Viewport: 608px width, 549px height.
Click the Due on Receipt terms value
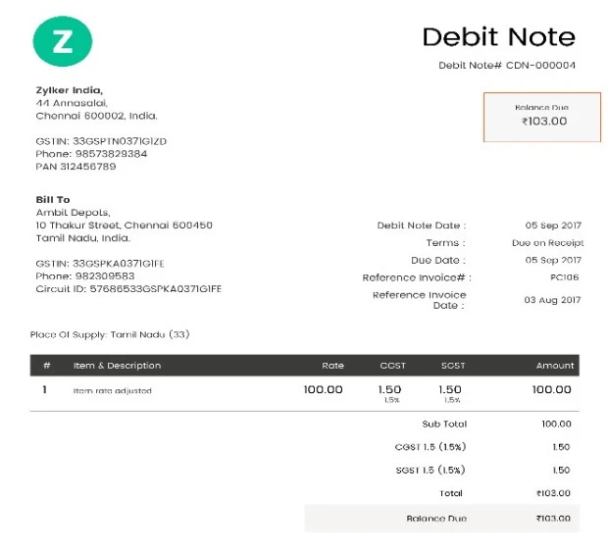[547, 243]
